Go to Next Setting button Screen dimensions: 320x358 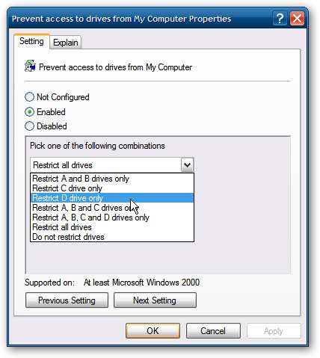click(155, 300)
